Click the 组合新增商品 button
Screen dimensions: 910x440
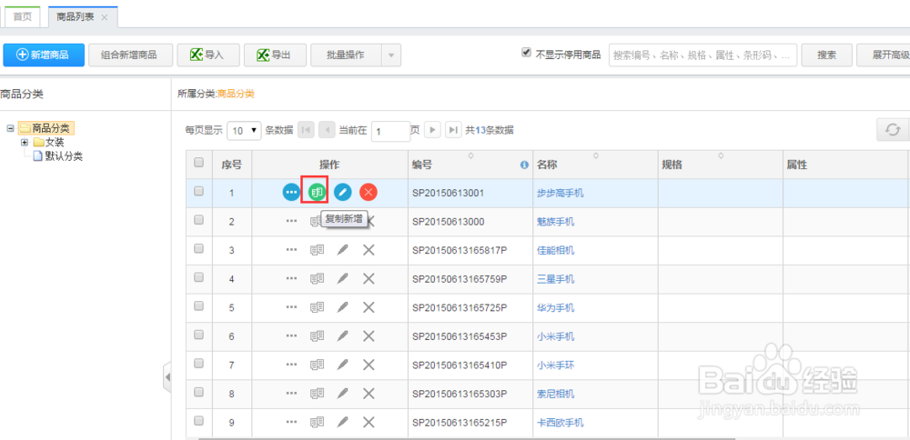point(128,55)
